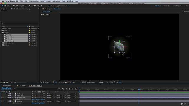Screen dimensions: 189x106
Task: Click the current time indicator in timeline
Action: tap(139, 90)
